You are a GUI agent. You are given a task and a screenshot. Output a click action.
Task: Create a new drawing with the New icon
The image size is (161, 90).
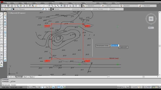(3, 6)
